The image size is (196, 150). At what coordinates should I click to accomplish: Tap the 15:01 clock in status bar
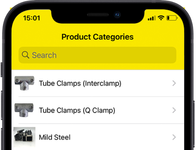[32, 18]
